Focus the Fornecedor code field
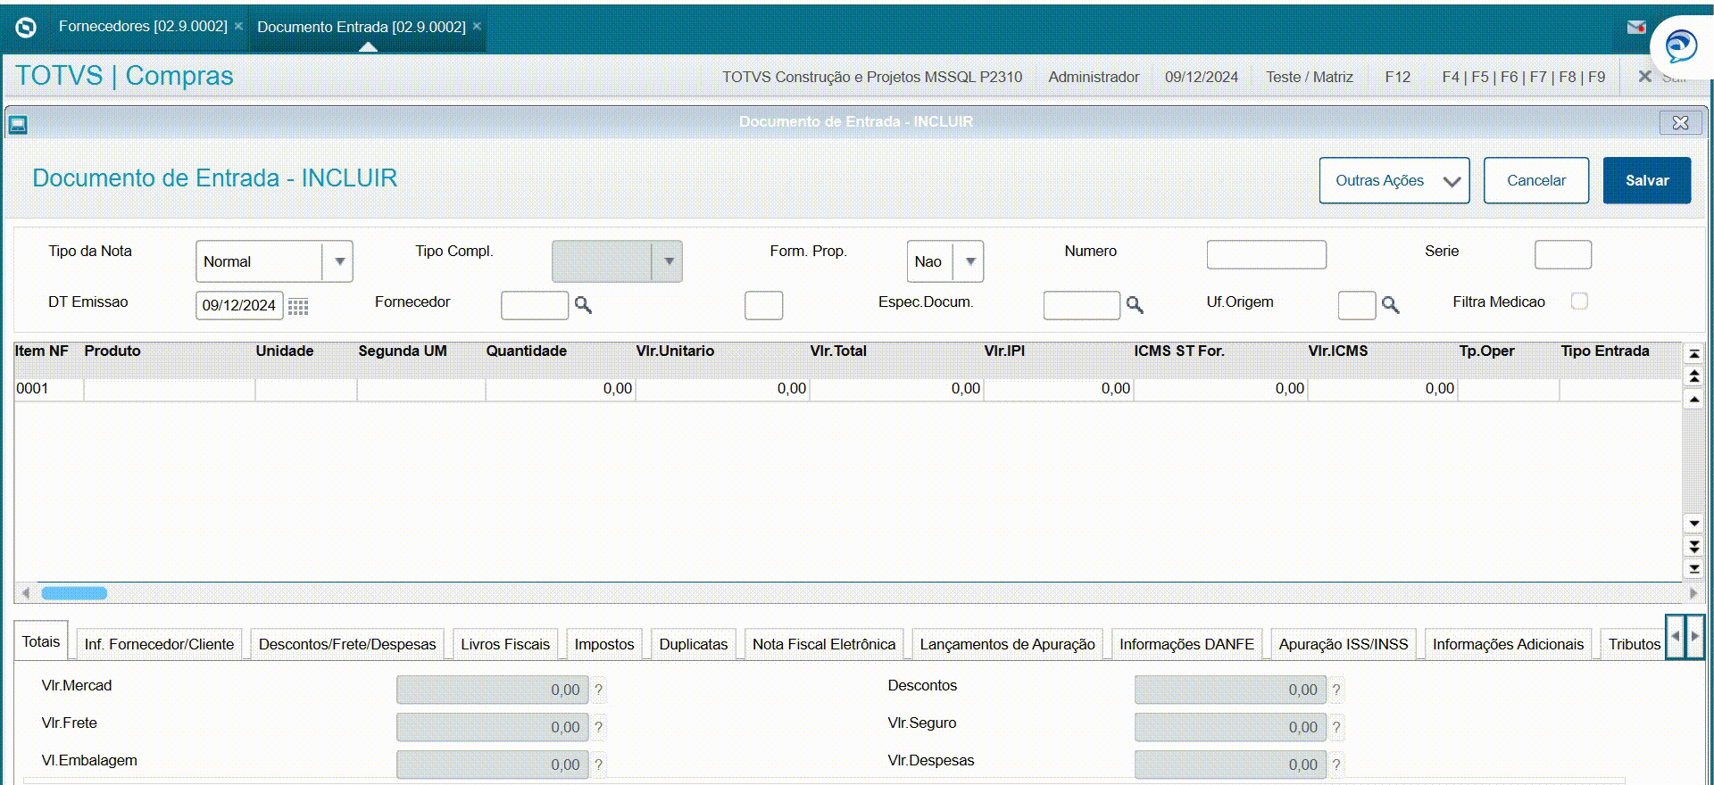 click(535, 305)
